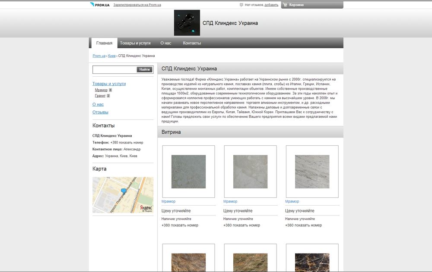
Task: Click СПД Клиндекс Украина header title
Action: click(230, 23)
